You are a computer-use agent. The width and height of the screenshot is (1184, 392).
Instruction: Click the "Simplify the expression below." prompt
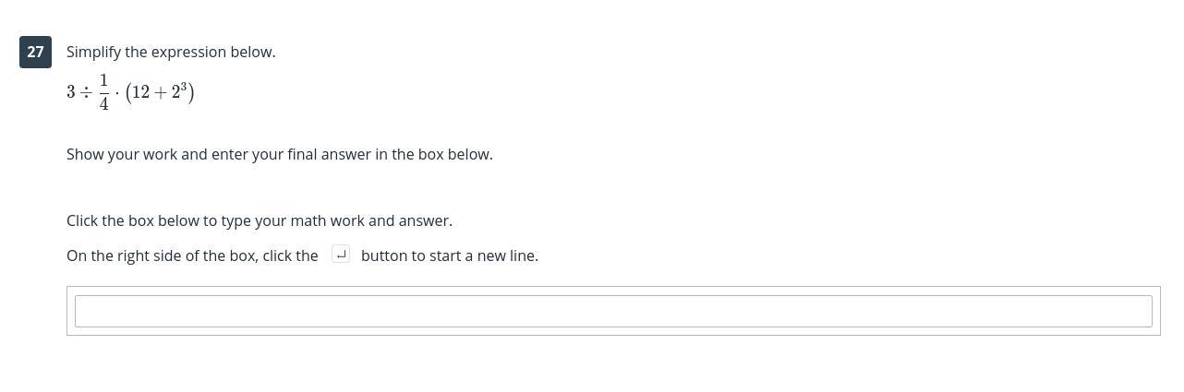171,52
